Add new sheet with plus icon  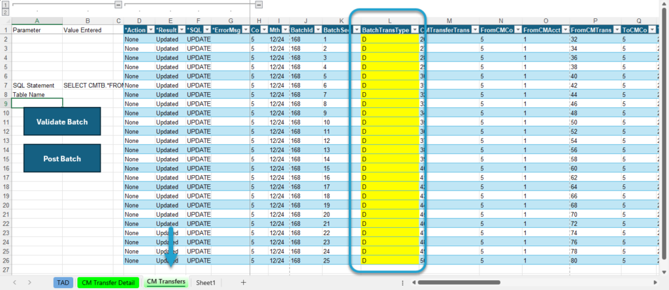click(x=244, y=282)
